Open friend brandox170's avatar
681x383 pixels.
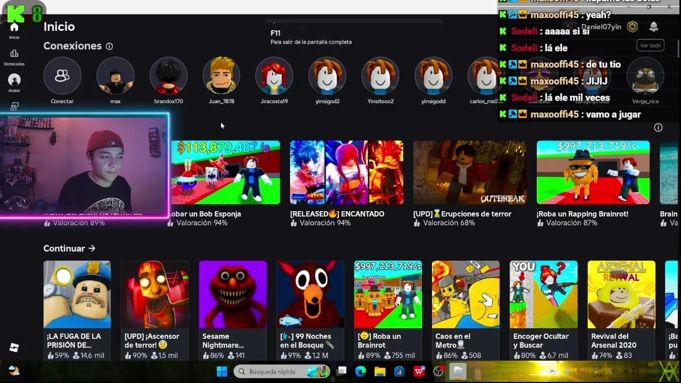coord(168,76)
